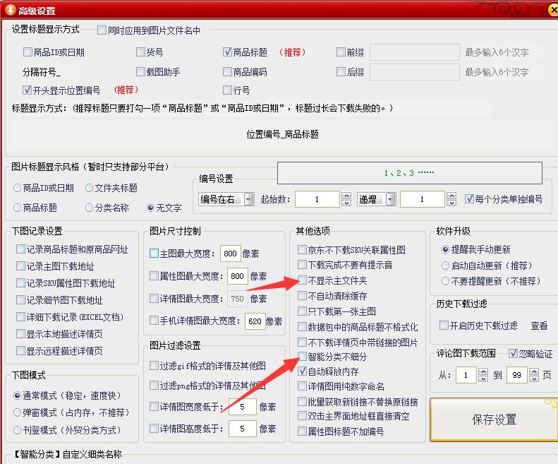This screenshot has height=464, width=558.
Task: Check the 行号 checkbox
Action: click(227, 90)
